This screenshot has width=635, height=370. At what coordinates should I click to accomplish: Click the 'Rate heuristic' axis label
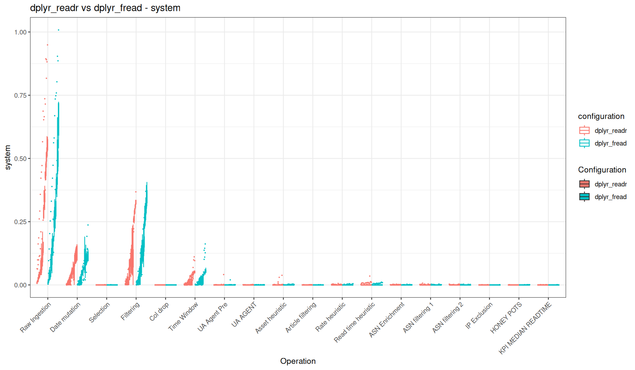pyautogui.click(x=331, y=317)
